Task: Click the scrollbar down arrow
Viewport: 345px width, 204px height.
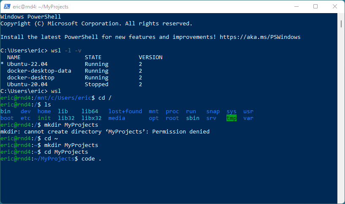Action: click(x=341, y=201)
